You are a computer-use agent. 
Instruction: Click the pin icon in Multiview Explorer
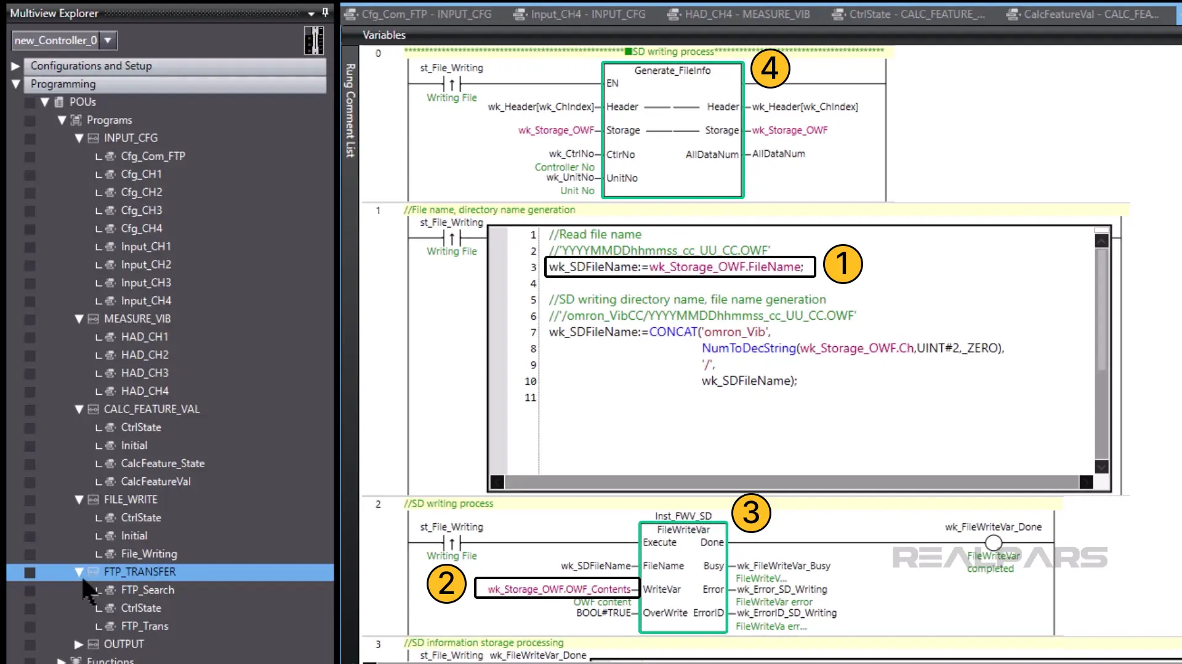click(x=325, y=13)
